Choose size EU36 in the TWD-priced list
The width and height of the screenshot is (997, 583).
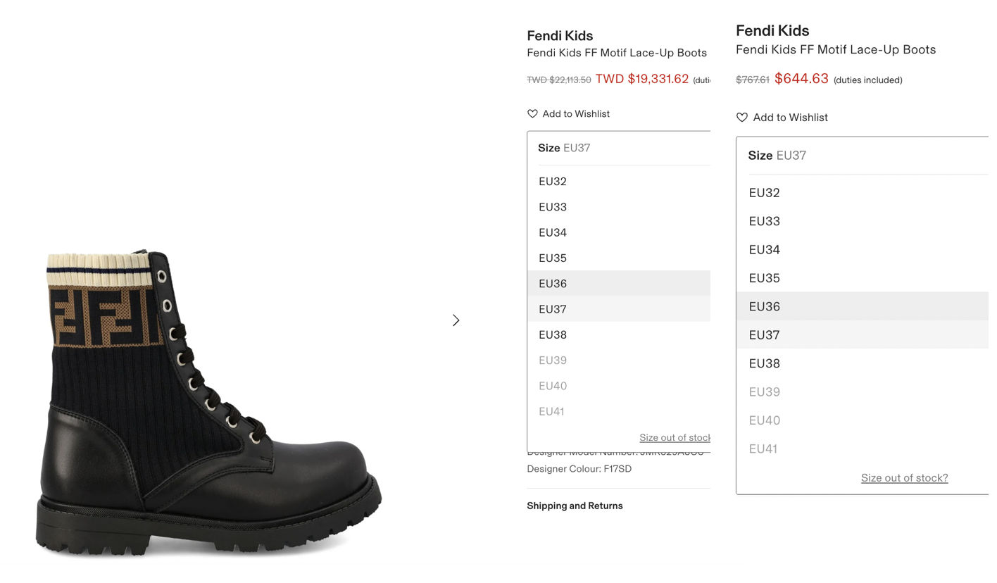(x=553, y=284)
